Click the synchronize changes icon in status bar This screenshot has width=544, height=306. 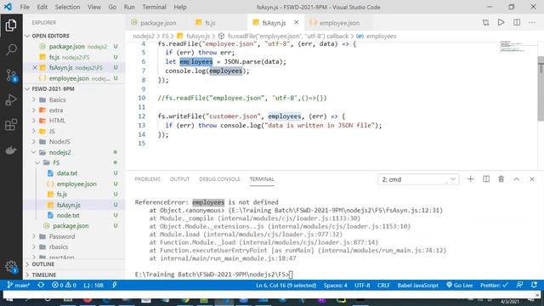point(41,286)
